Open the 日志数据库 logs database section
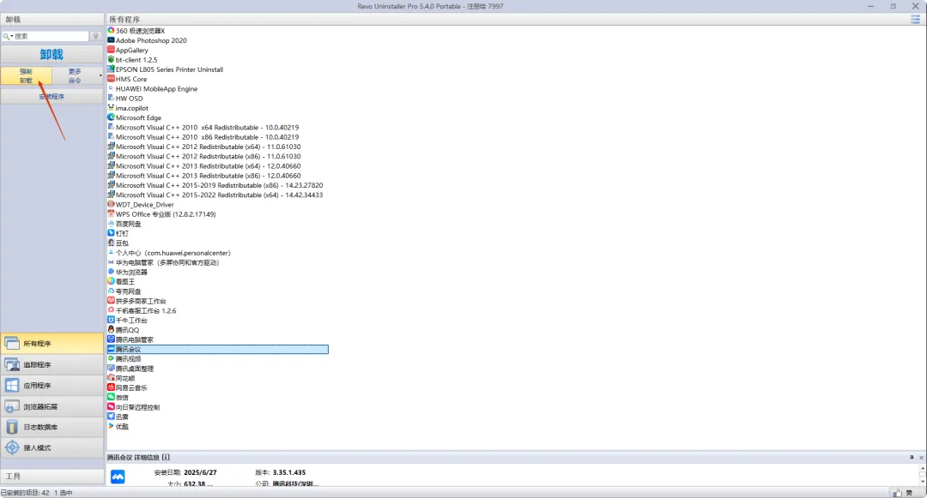927x498 pixels. click(x=52, y=427)
